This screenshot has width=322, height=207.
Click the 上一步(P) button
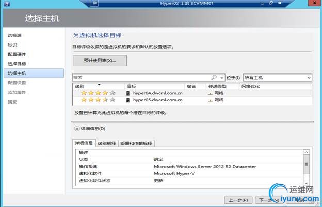pos(238,200)
